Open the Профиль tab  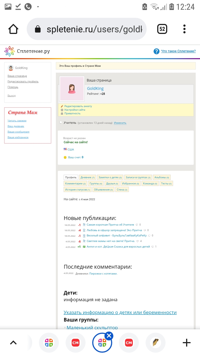(71, 177)
